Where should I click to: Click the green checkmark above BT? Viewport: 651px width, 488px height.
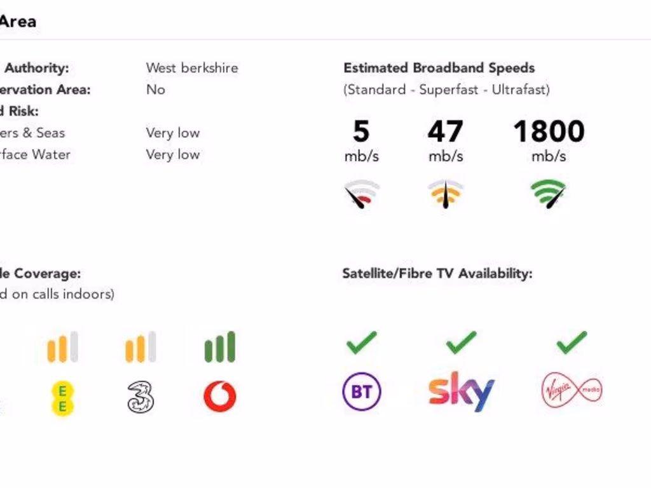(361, 342)
